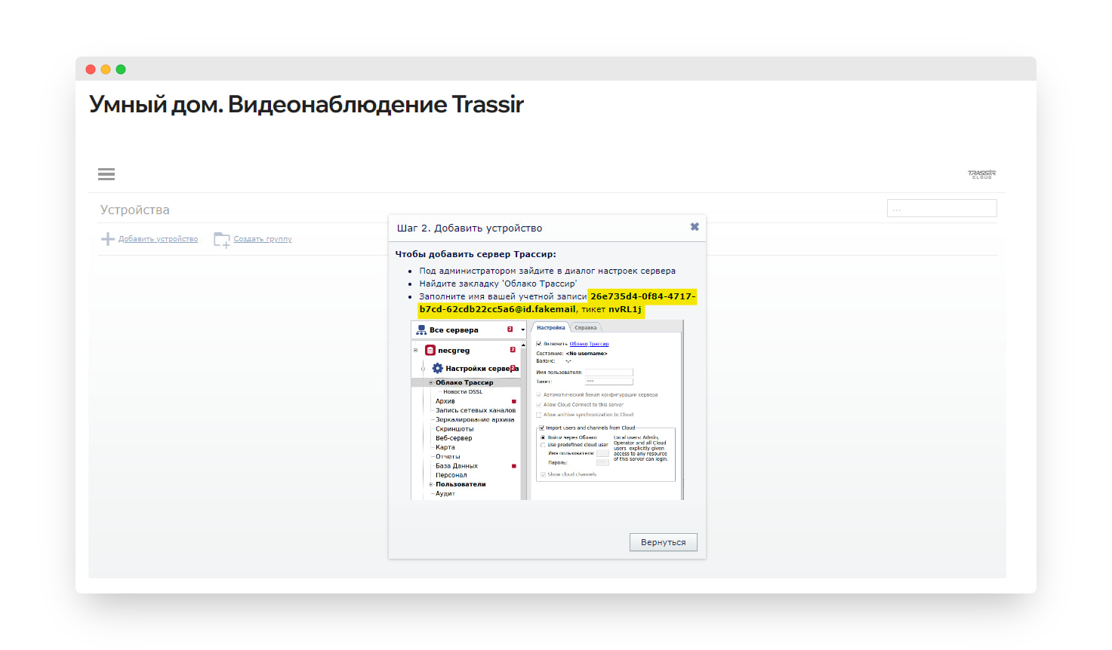Click the 'Пароль' input field
The width and height of the screenshot is (1112, 650).
coord(602,462)
